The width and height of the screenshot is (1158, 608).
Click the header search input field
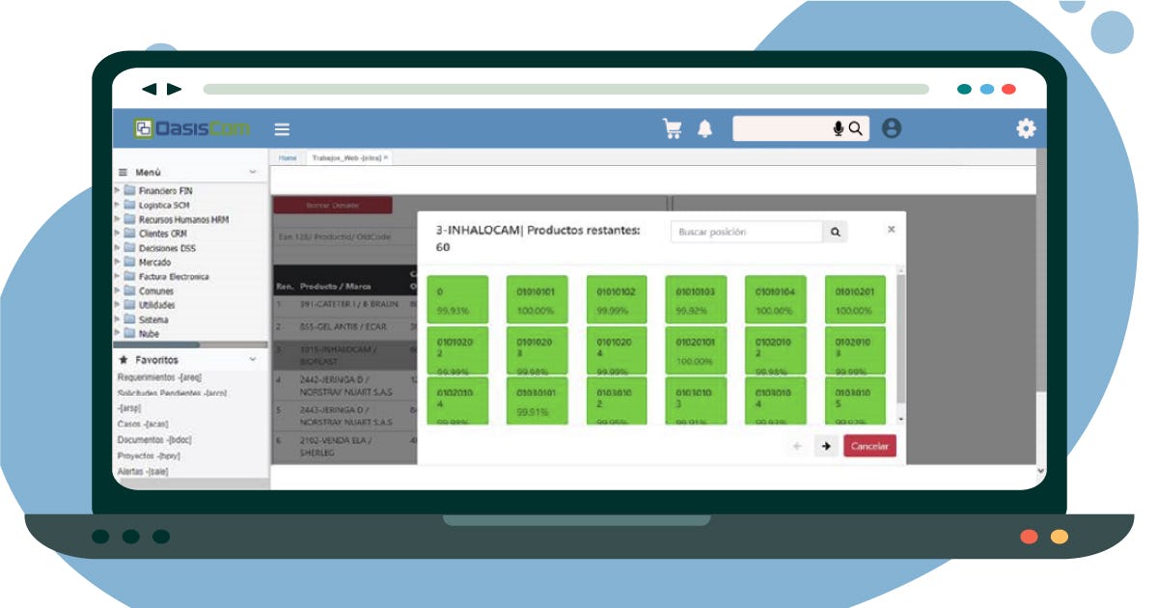[782, 128]
